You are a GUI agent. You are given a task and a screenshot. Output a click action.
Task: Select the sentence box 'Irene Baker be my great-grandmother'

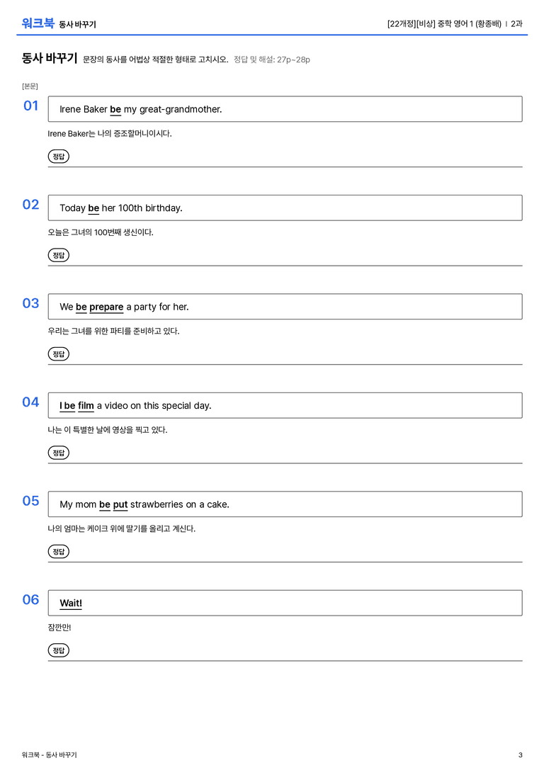coord(285,109)
